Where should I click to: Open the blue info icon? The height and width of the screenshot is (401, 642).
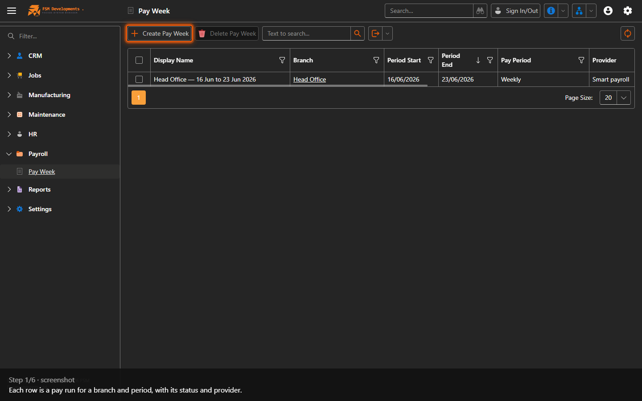click(x=551, y=11)
